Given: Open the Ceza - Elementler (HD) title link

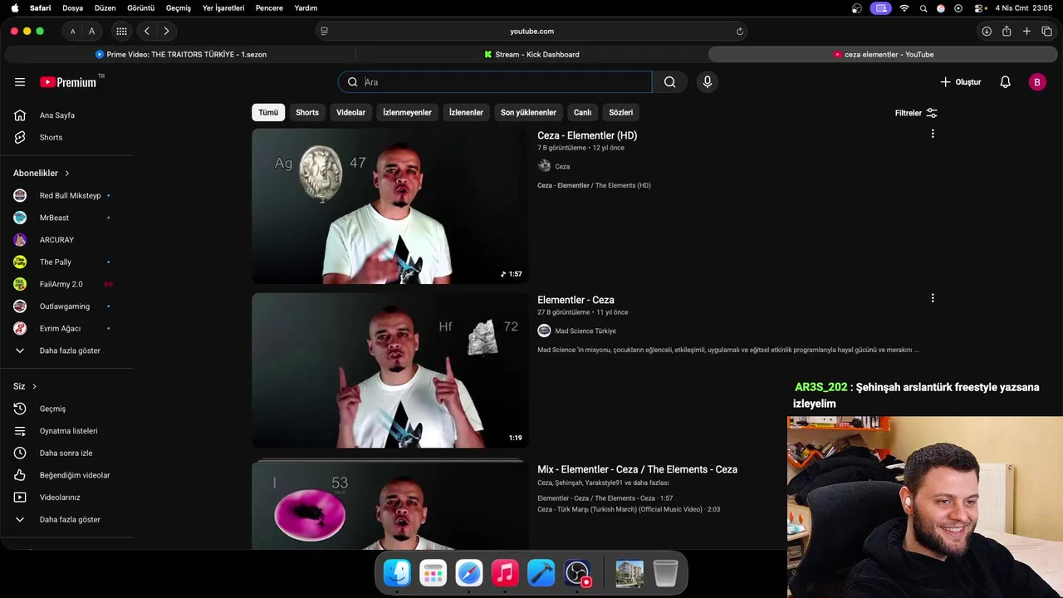Looking at the screenshot, I should pos(587,135).
